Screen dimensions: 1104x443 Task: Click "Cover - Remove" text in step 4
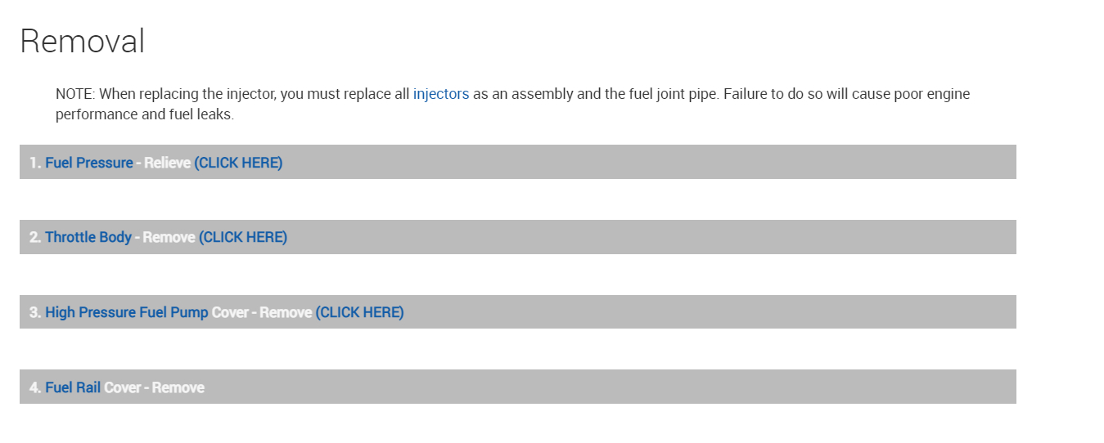click(x=154, y=387)
